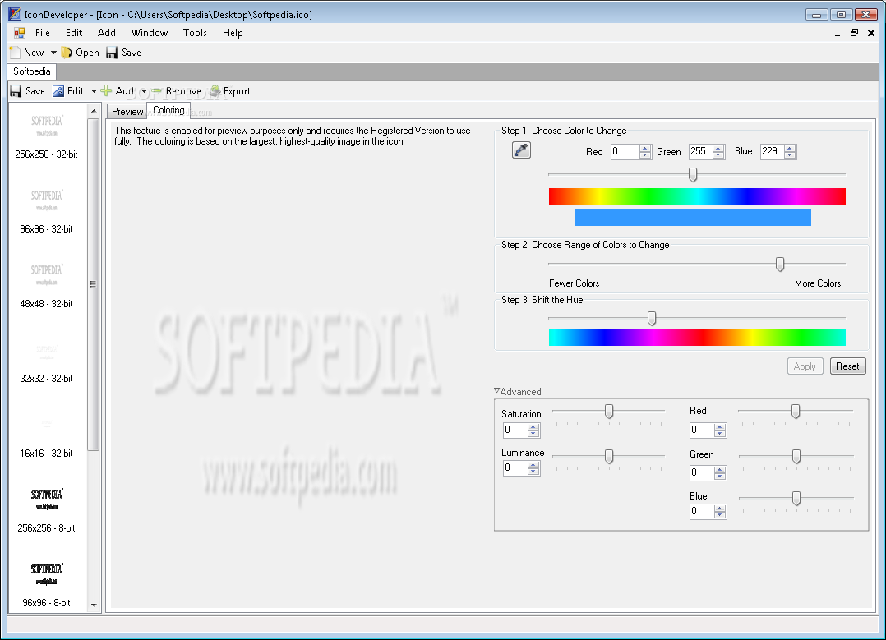This screenshot has height=640, width=886.
Task: Click the Advanced Green slider handle
Action: click(796, 456)
